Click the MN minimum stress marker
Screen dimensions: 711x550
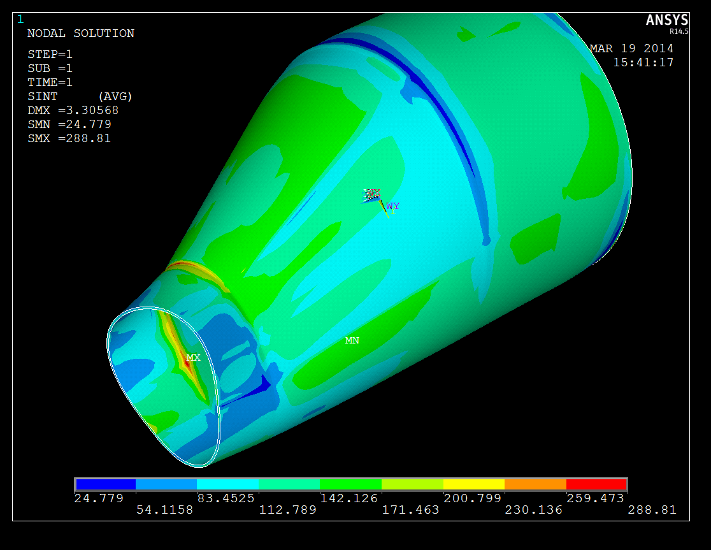coord(352,340)
